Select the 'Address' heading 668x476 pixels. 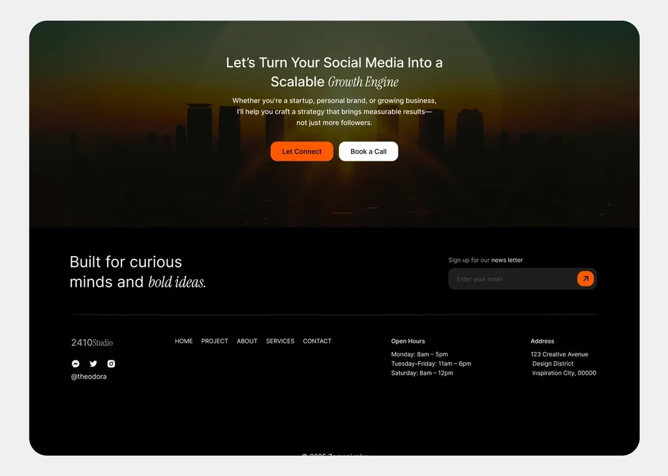(x=542, y=341)
